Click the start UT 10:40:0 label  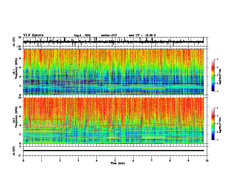(x=142, y=35)
